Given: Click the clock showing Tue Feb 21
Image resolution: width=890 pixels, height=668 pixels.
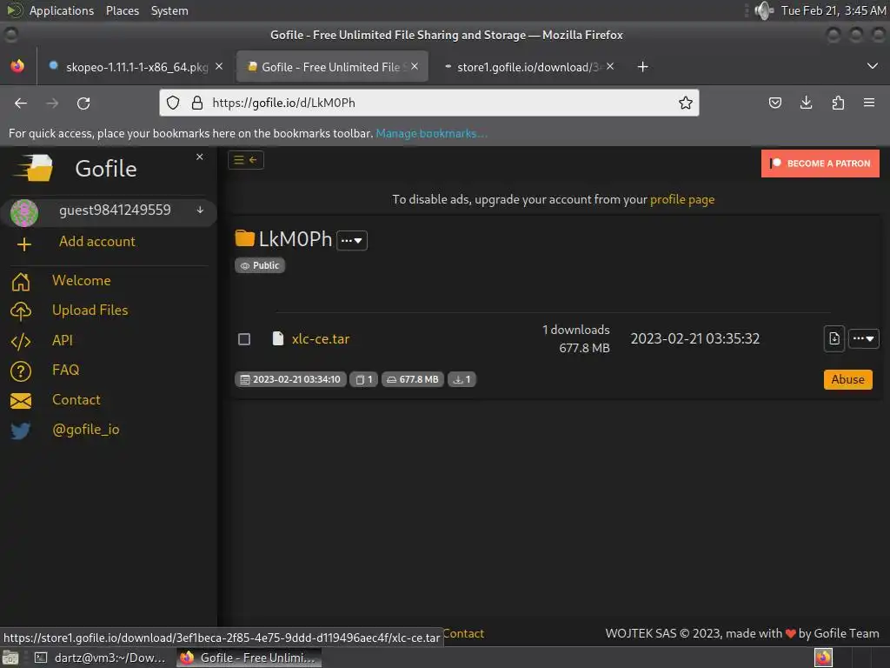Looking at the screenshot, I should pyautogui.click(x=834, y=10).
